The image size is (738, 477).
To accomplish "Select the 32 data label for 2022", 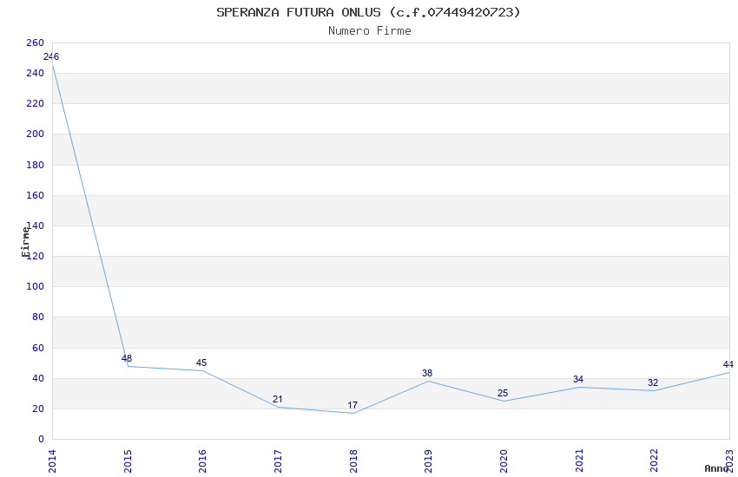I will [x=653, y=383].
